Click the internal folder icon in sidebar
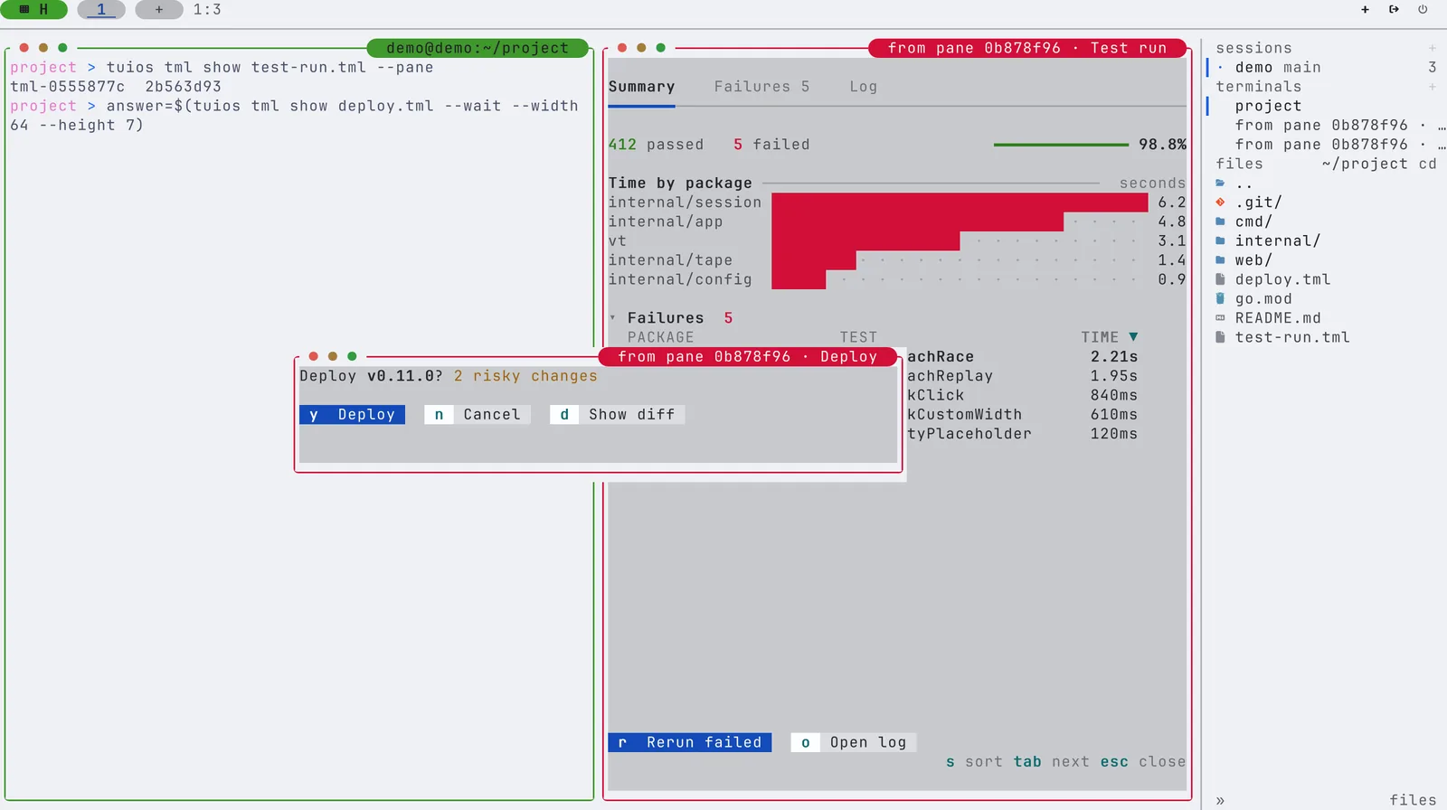Viewport: 1447px width, 810px height. pyautogui.click(x=1220, y=241)
